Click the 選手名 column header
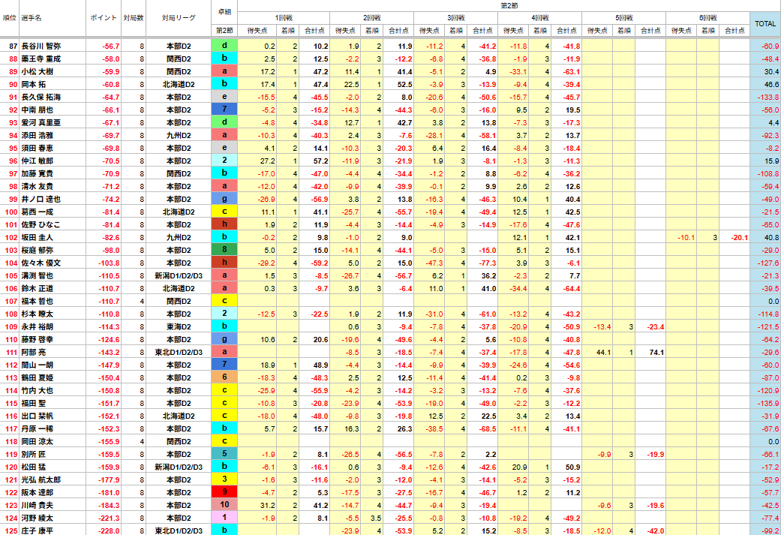781x535 pixels. click(x=32, y=18)
